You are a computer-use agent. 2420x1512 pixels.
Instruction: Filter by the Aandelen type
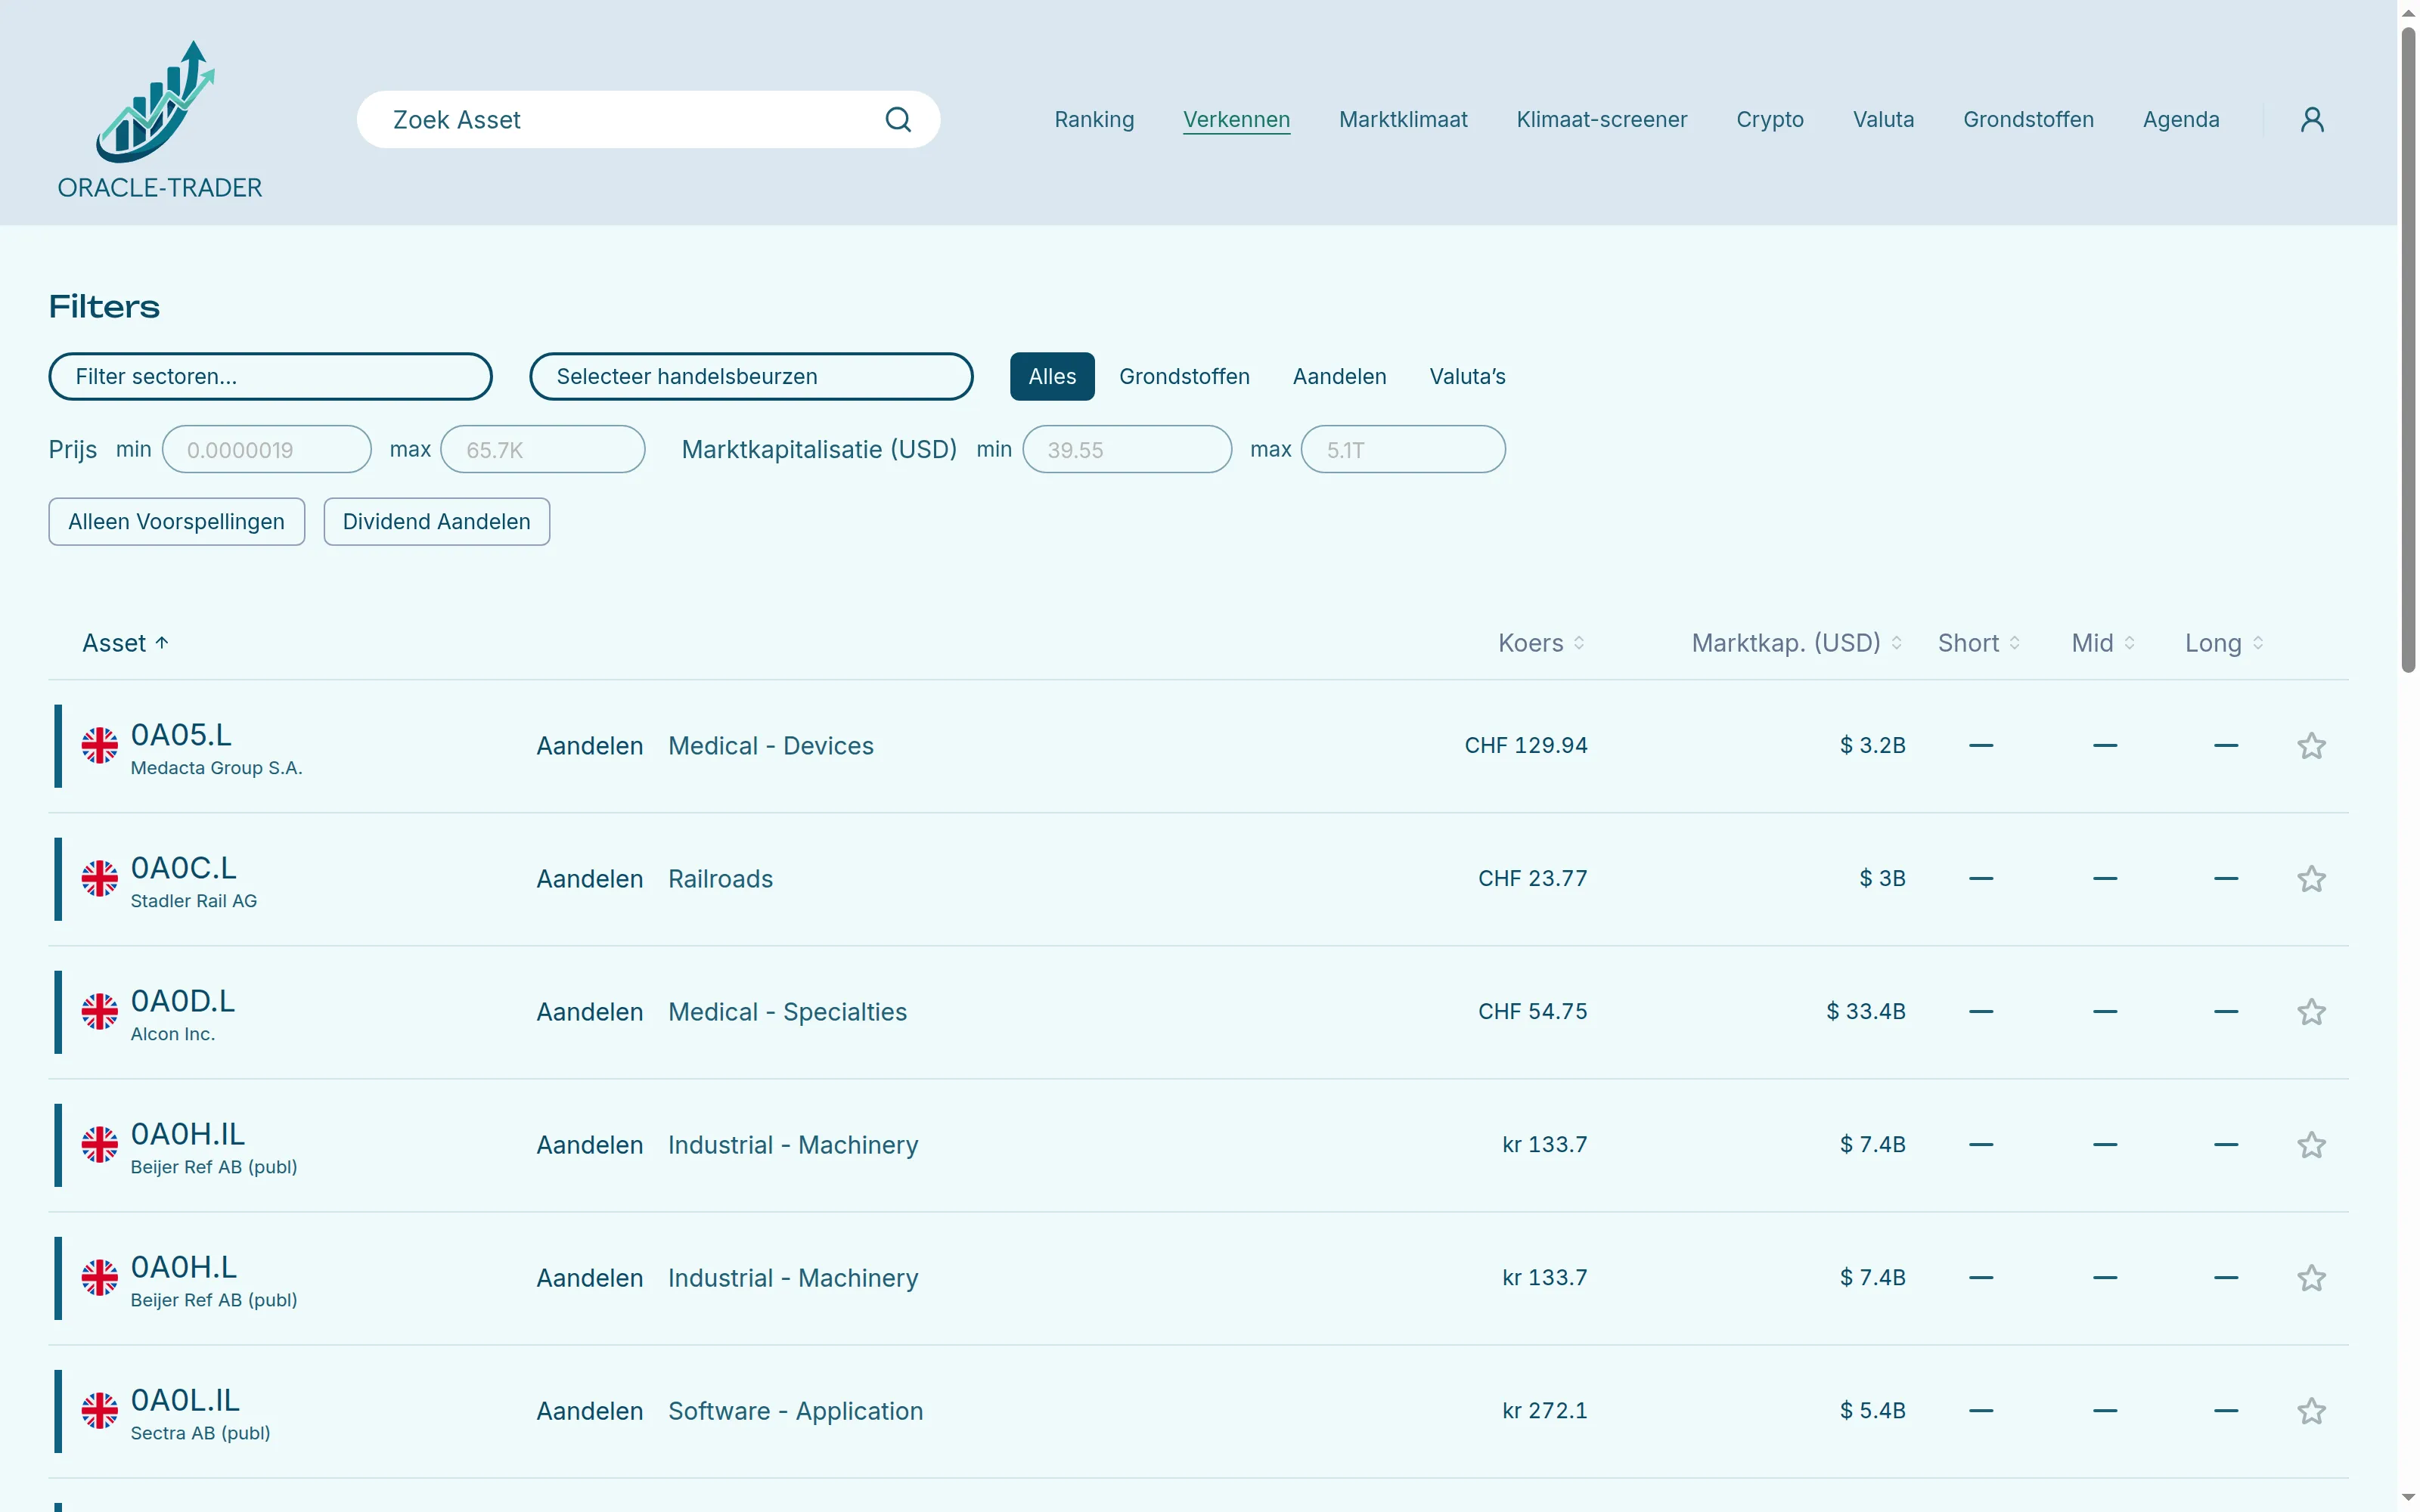[1339, 377]
